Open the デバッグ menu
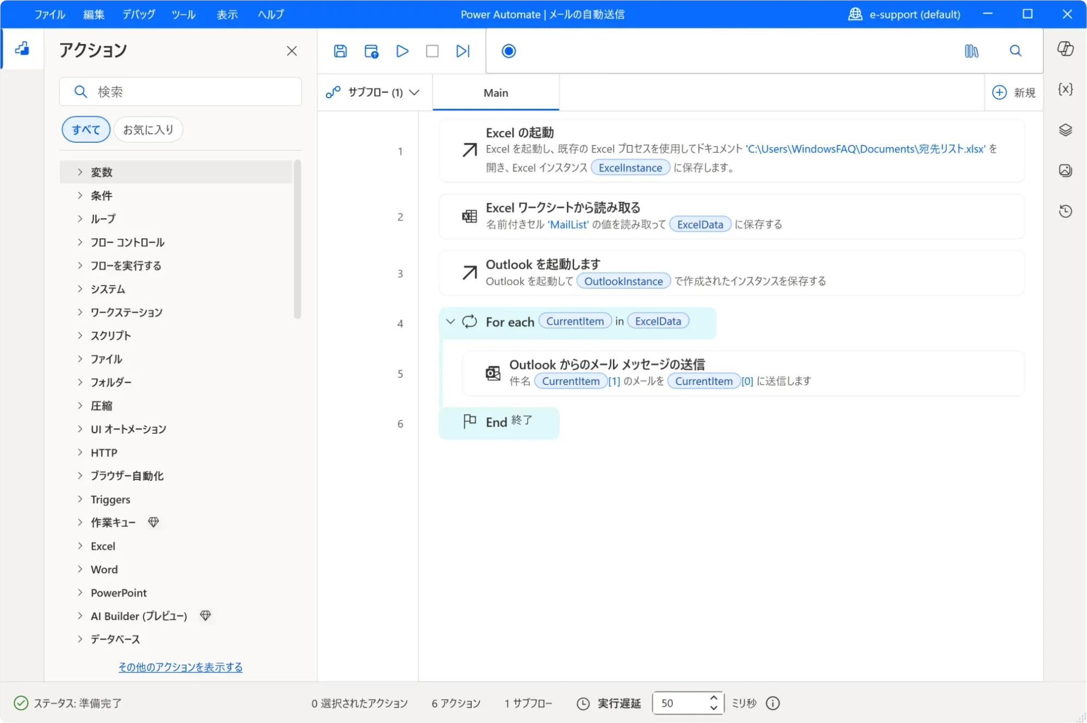1087x723 pixels. (139, 15)
